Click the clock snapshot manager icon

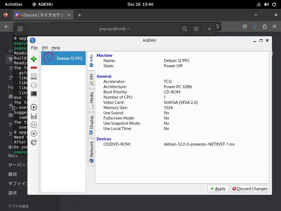coord(34,85)
